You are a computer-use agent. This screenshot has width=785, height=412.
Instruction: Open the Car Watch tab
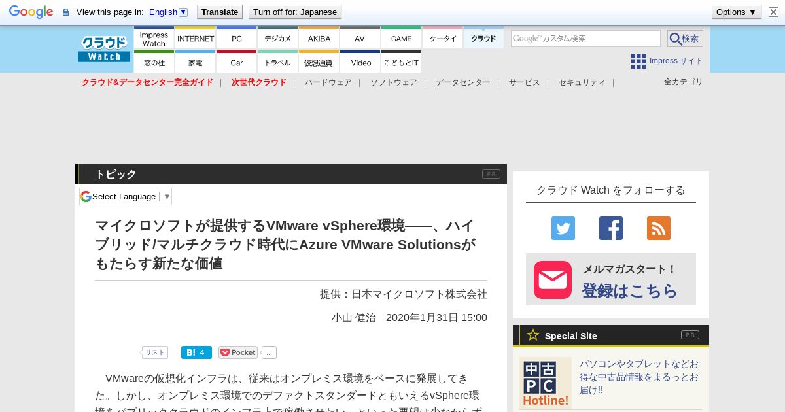[x=237, y=62]
